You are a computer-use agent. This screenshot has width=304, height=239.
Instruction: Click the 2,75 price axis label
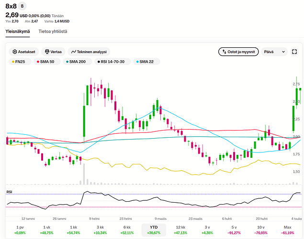coord(296,84)
